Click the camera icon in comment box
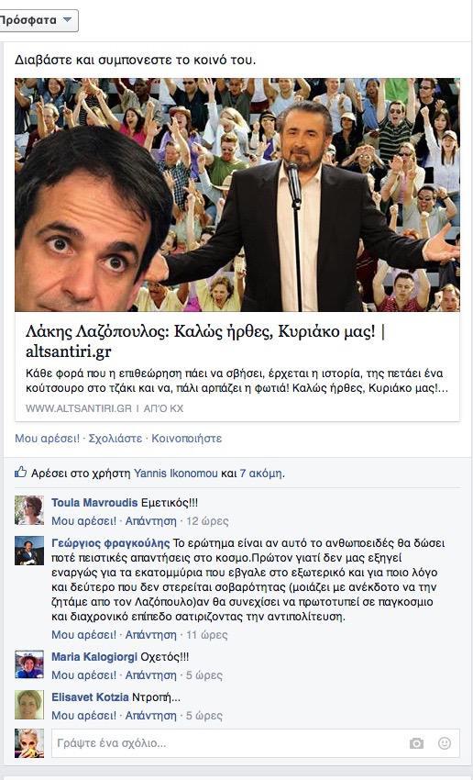Image resolution: width=473 pixels, height=780 pixels. (x=416, y=743)
